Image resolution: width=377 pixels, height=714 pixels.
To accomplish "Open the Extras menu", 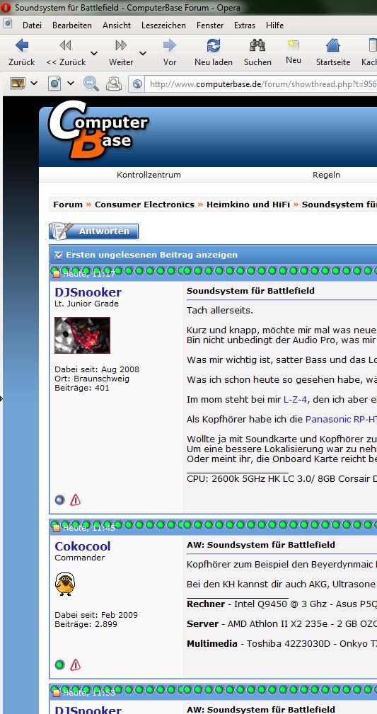I will [x=245, y=25].
